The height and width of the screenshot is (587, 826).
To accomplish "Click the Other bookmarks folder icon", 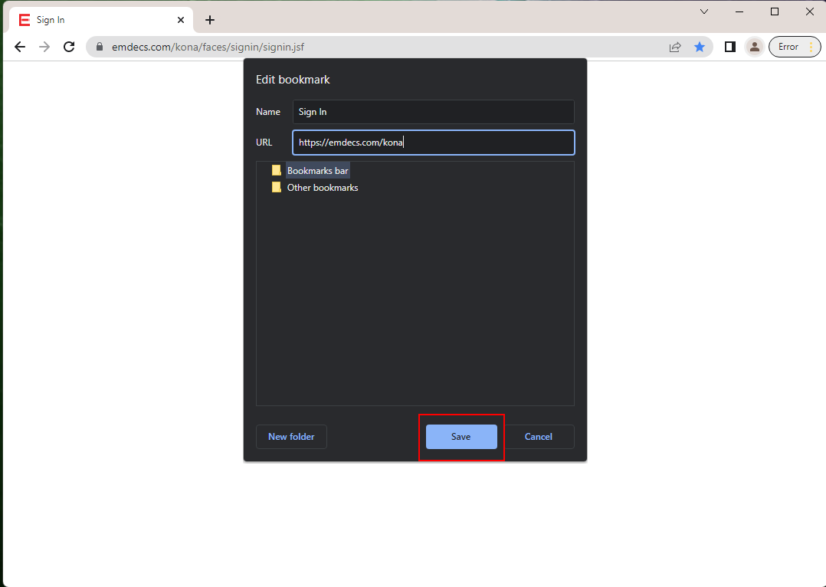I will coord(276,187).
